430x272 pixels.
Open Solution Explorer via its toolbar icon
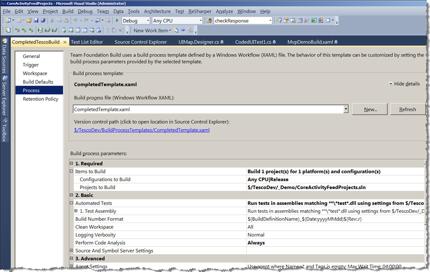279,20
